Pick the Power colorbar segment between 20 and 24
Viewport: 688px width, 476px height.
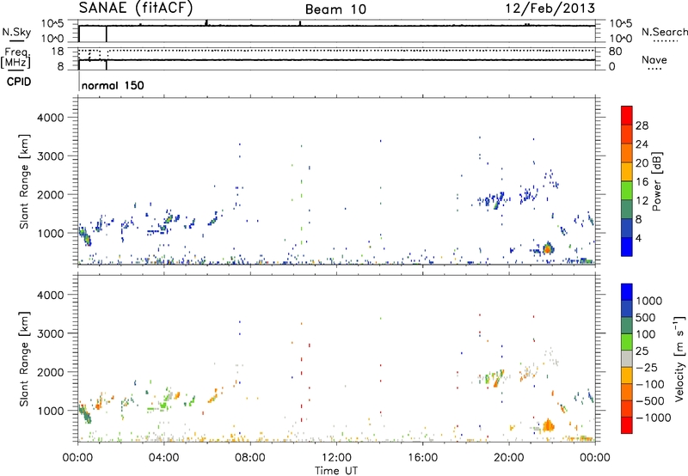click(x=627, y=154)
